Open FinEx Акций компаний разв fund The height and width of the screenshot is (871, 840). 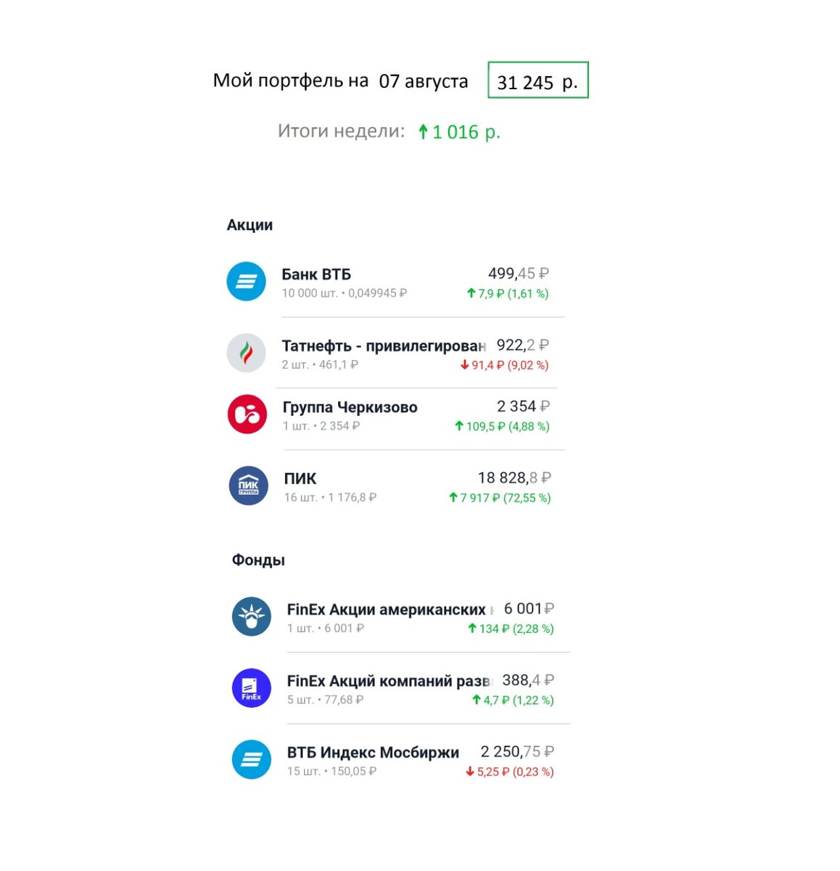coord(390,681)
